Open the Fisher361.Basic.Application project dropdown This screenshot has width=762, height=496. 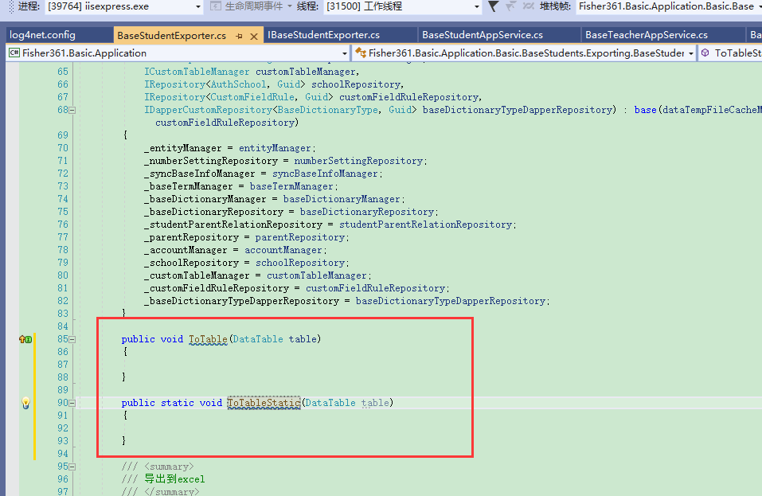point(344,53)
